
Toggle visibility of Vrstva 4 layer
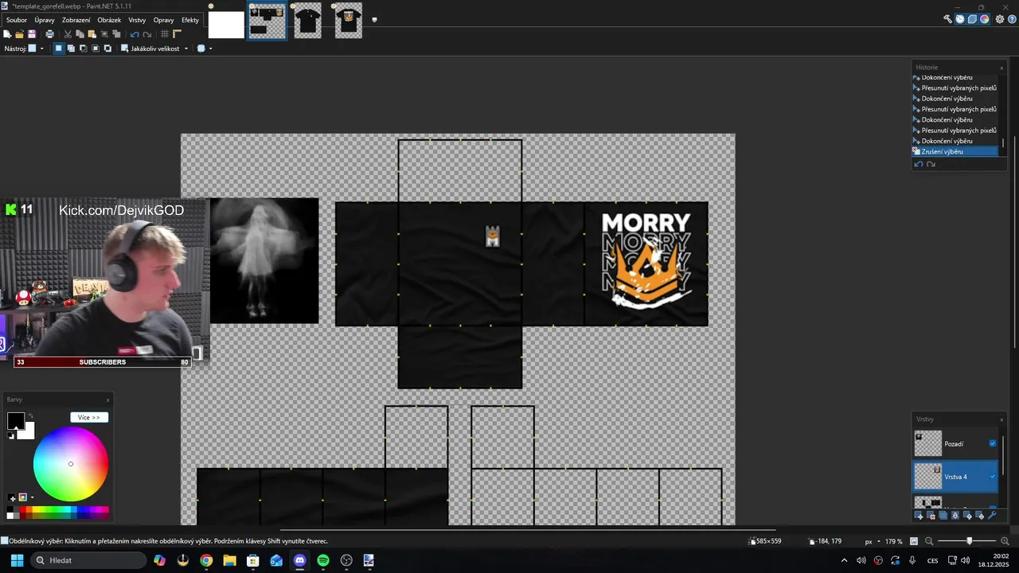(x=993, y=477)
